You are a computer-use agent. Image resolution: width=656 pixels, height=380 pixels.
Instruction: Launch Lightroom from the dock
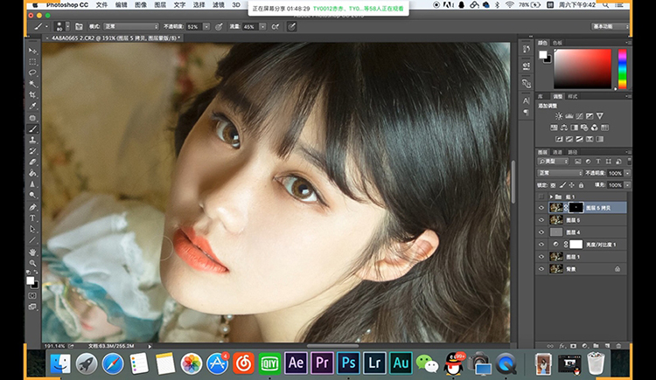(x=374, y=363)
